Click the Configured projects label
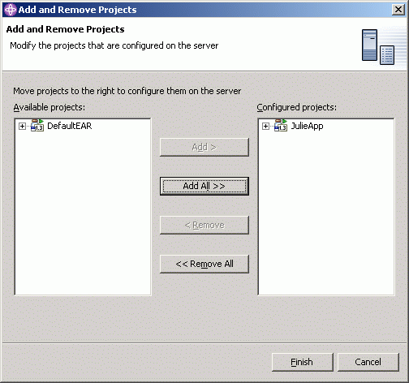Viewport: 409px width, 383px height. 297,107
